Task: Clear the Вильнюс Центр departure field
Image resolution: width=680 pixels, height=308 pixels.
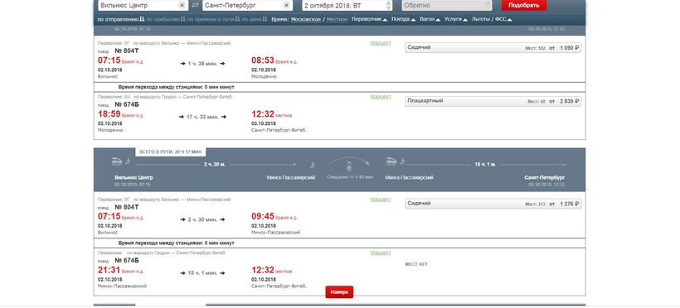Action: click(182, 5)
